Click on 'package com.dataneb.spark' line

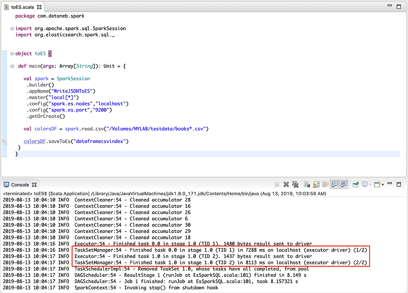[x=50, y=16]
